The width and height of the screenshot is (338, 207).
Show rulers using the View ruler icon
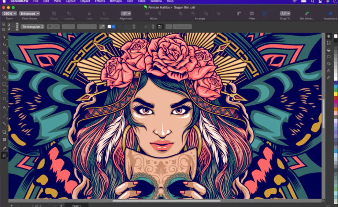coord(239,13)
